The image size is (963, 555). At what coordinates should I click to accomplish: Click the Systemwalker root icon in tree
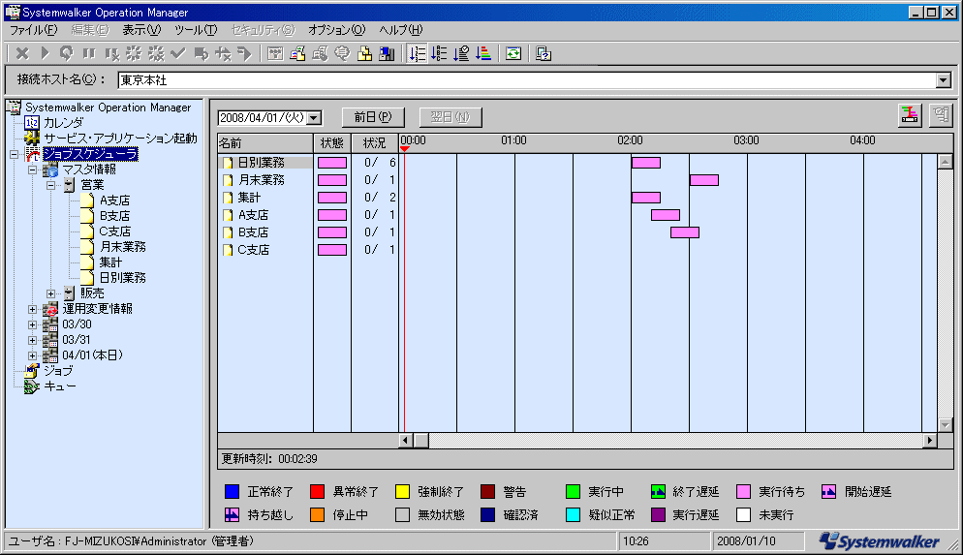[15, 107]
